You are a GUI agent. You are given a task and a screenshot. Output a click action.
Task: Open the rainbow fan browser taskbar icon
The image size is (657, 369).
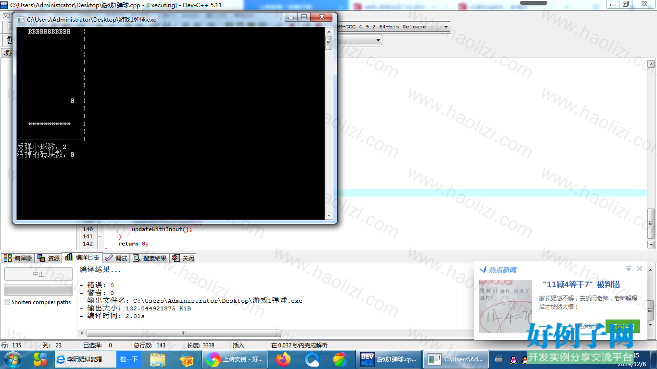coord(340,359)
